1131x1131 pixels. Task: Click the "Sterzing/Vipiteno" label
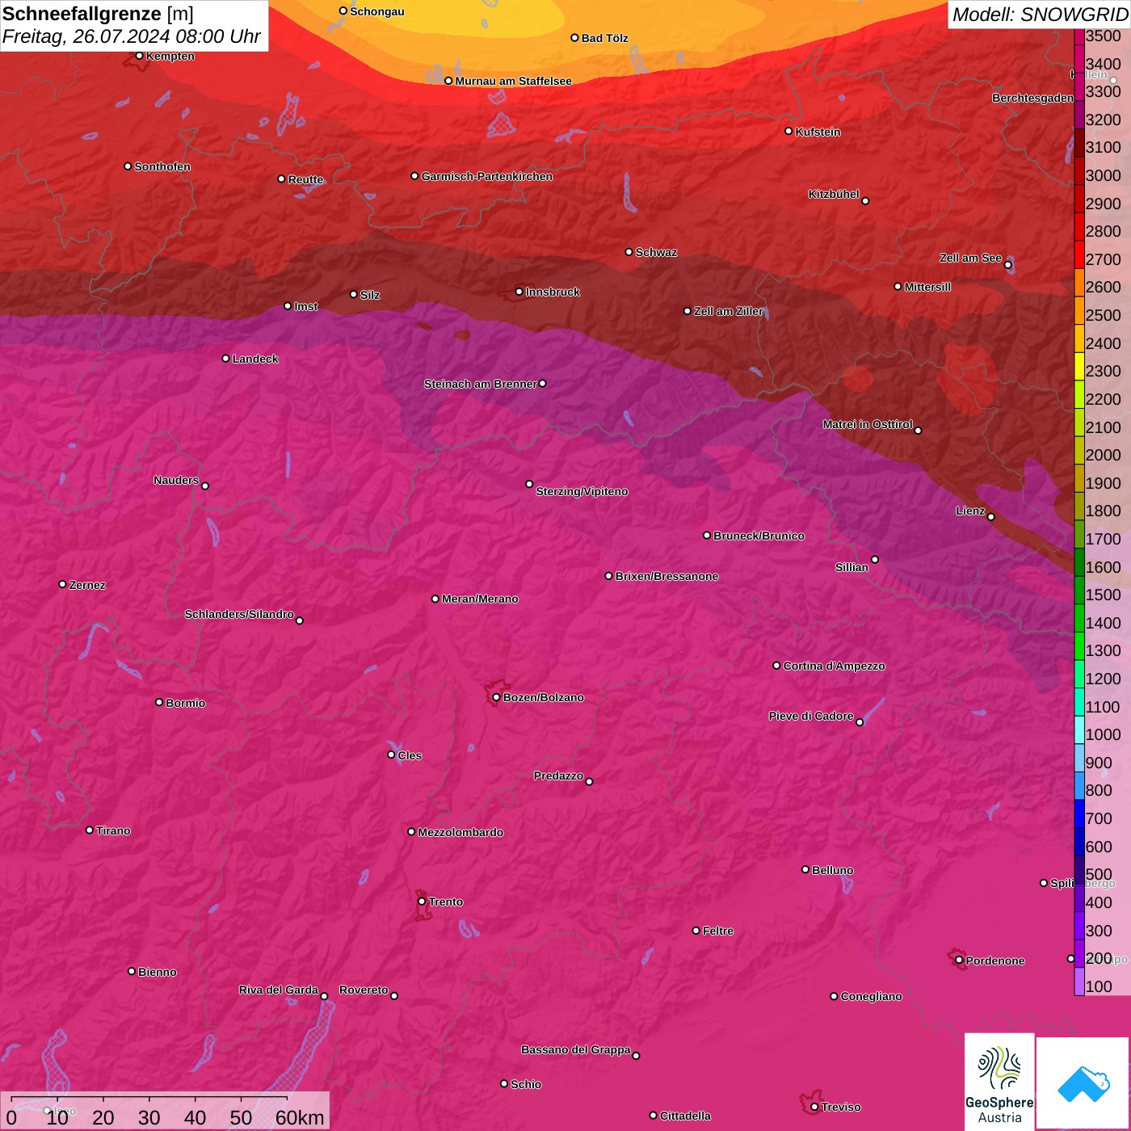(582, 491)
